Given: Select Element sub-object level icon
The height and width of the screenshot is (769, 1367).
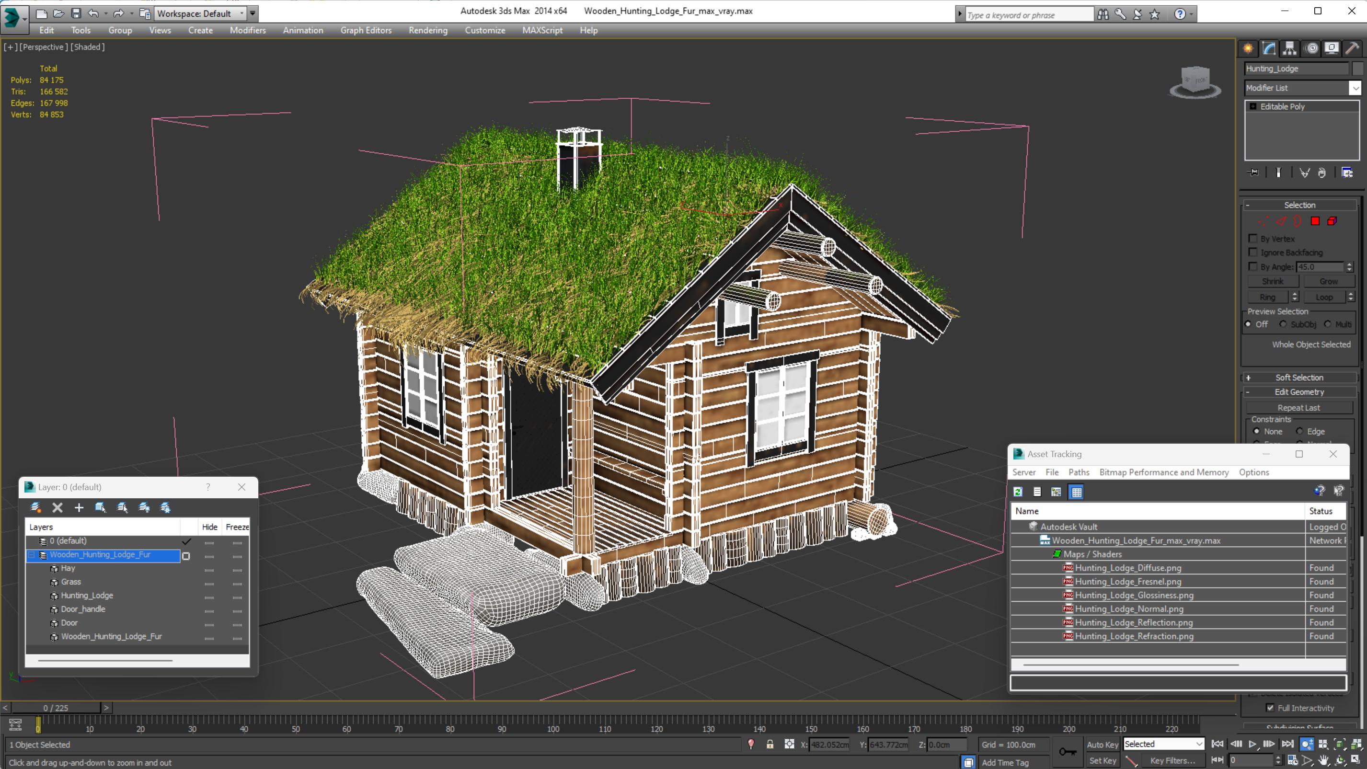Looking at the screenshot, I should pyautogui.click(x=1332, y=221).
